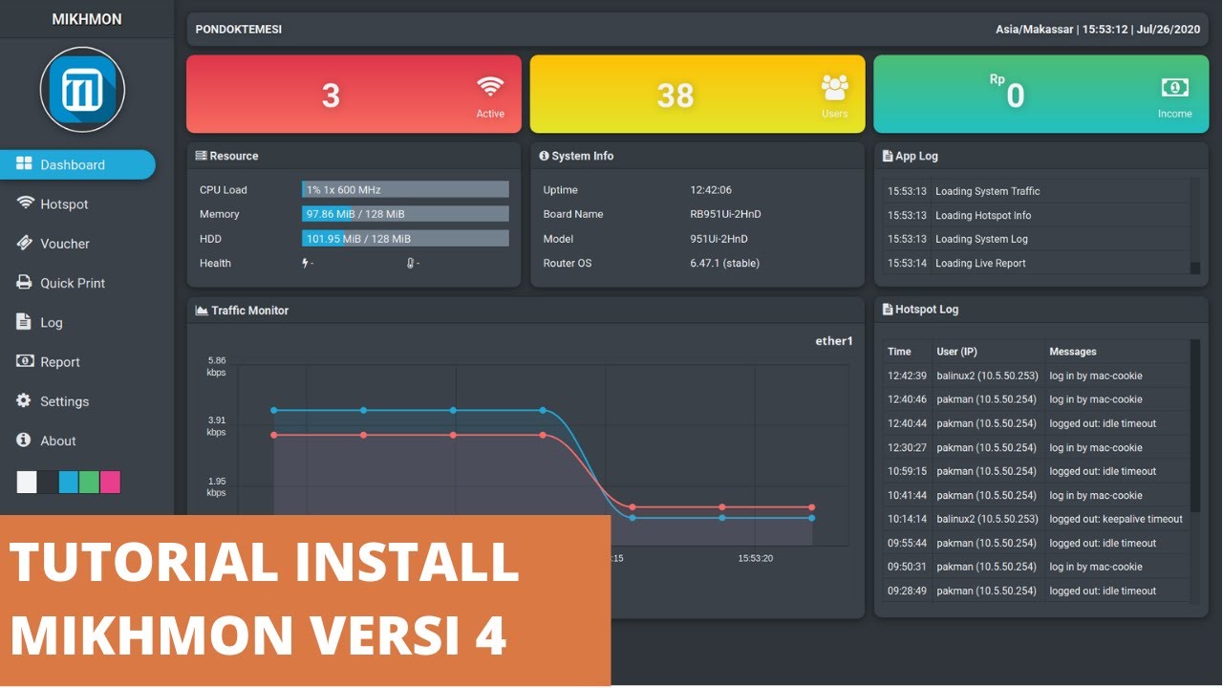Viewport: 1223px width, 688px height.
Task: Click the Memory usage bar
Action: [x=405, y=214]
